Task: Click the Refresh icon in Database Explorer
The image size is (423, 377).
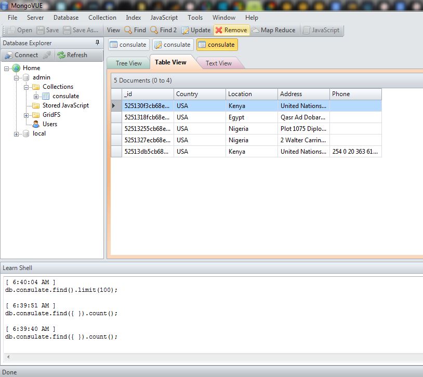Action: (61, 55)
